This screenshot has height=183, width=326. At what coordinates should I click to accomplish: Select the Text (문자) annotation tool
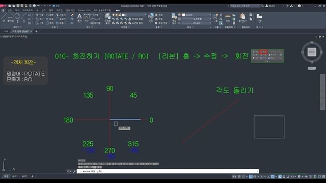79,17
